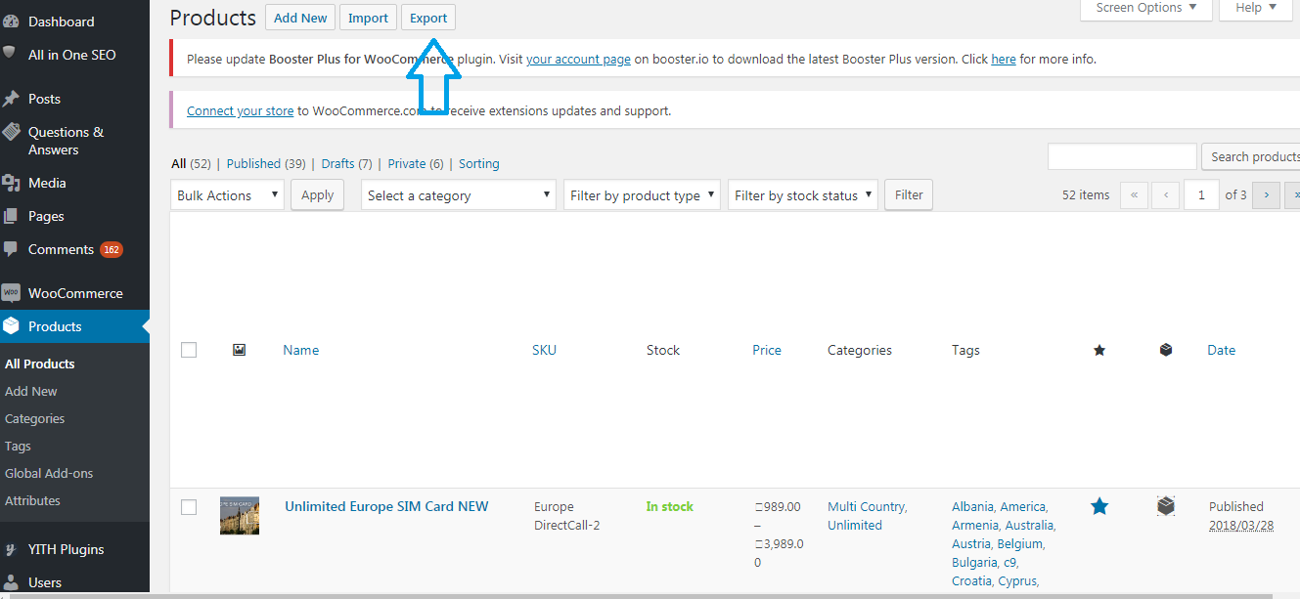Screen dimensions: 1300x599
Task: Click the Questions & Answers tag icon
Action: 11,132
